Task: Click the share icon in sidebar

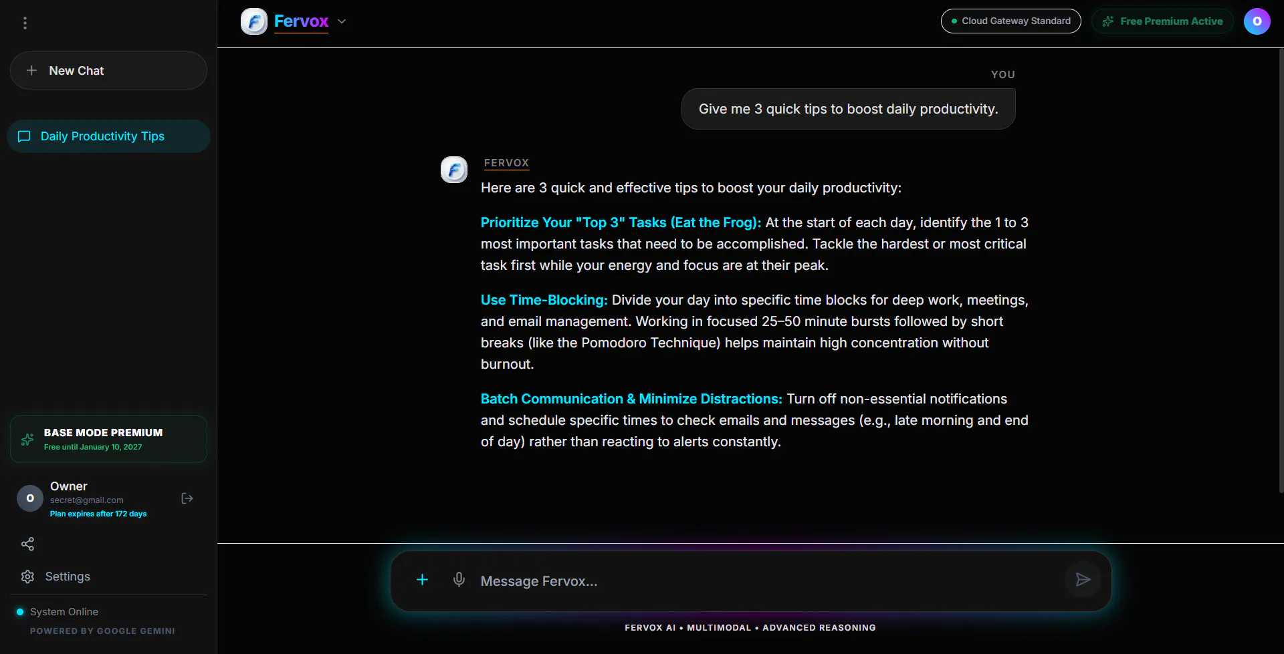Action: 27,544
